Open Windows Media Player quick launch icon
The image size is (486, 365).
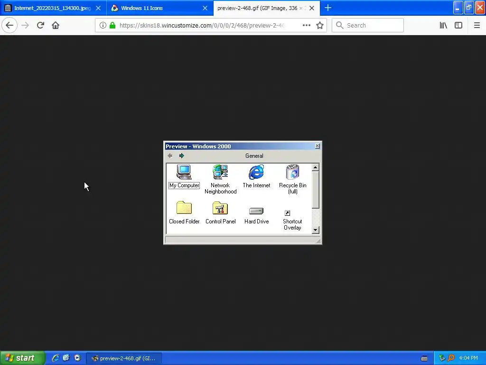77,358
